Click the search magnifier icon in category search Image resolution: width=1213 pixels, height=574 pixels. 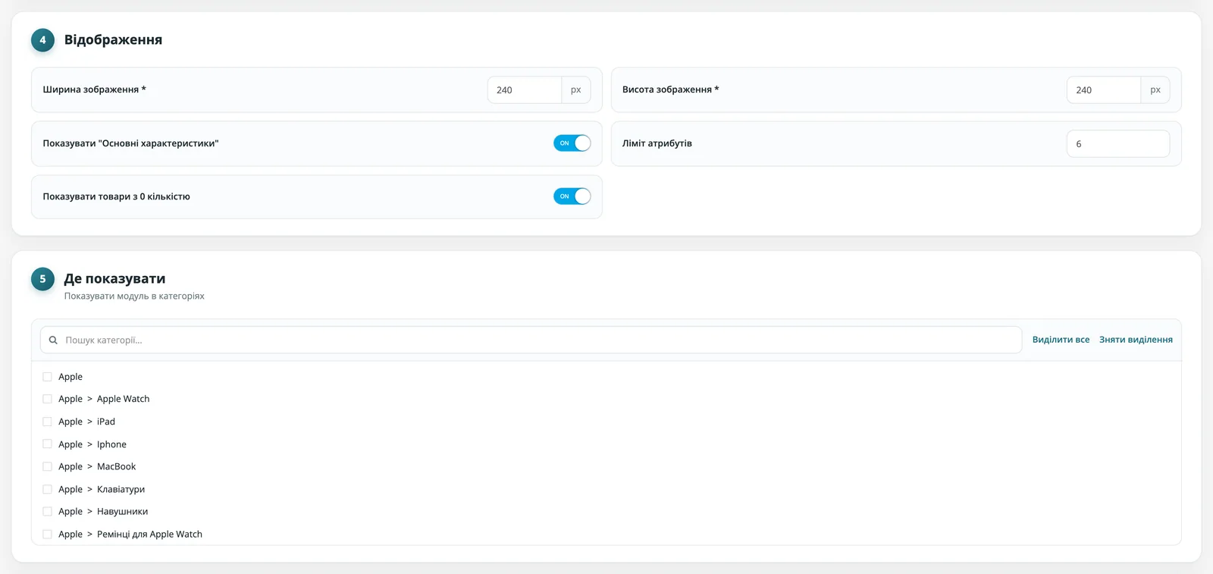[x=53, y=340]
